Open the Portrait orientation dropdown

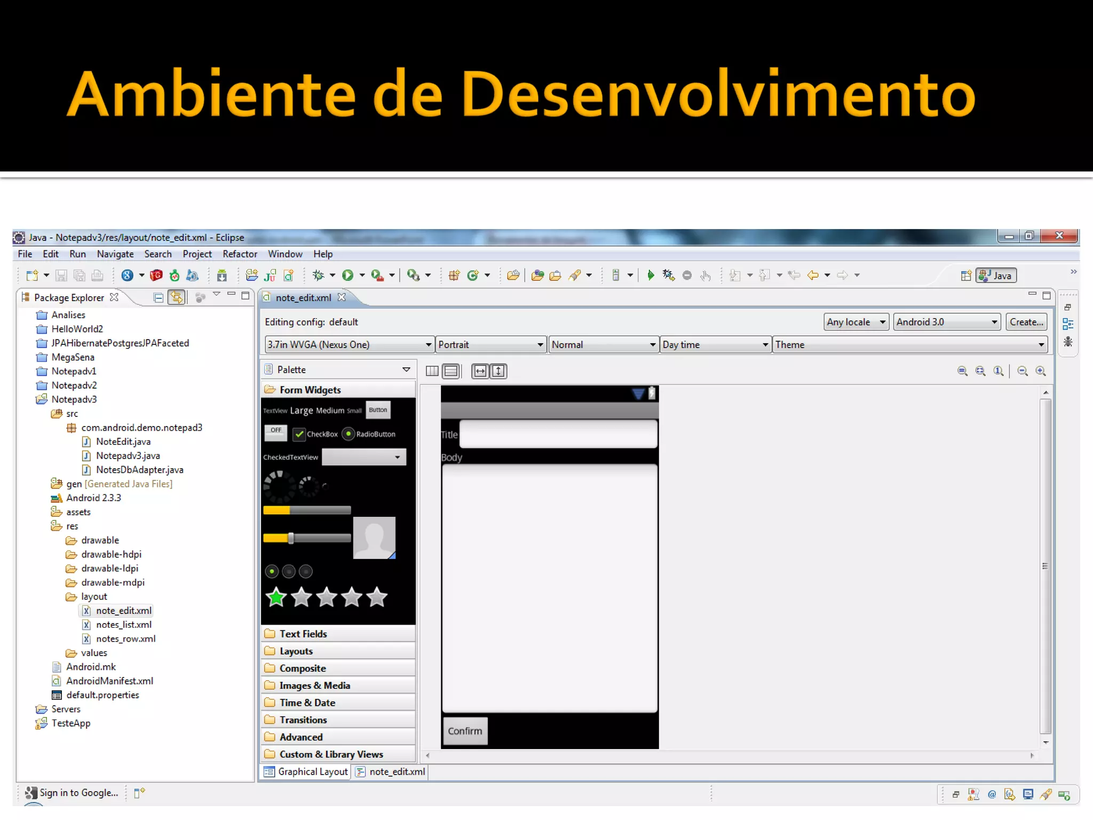click(x=490, y=344)
